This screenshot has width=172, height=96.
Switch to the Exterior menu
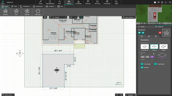tap(69, 2)
